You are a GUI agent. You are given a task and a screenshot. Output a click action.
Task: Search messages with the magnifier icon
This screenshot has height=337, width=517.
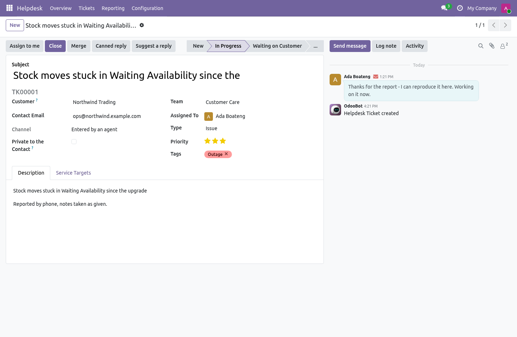[481, 46]
